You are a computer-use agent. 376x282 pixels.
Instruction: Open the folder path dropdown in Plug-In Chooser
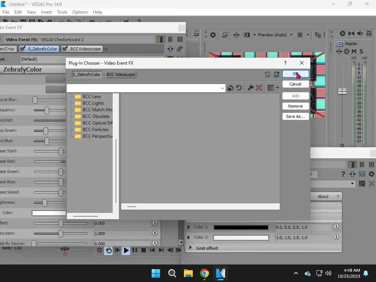[x=222, y=88]
